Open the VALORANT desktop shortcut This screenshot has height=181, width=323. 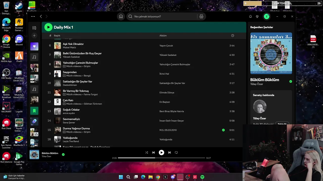[6, 107]
